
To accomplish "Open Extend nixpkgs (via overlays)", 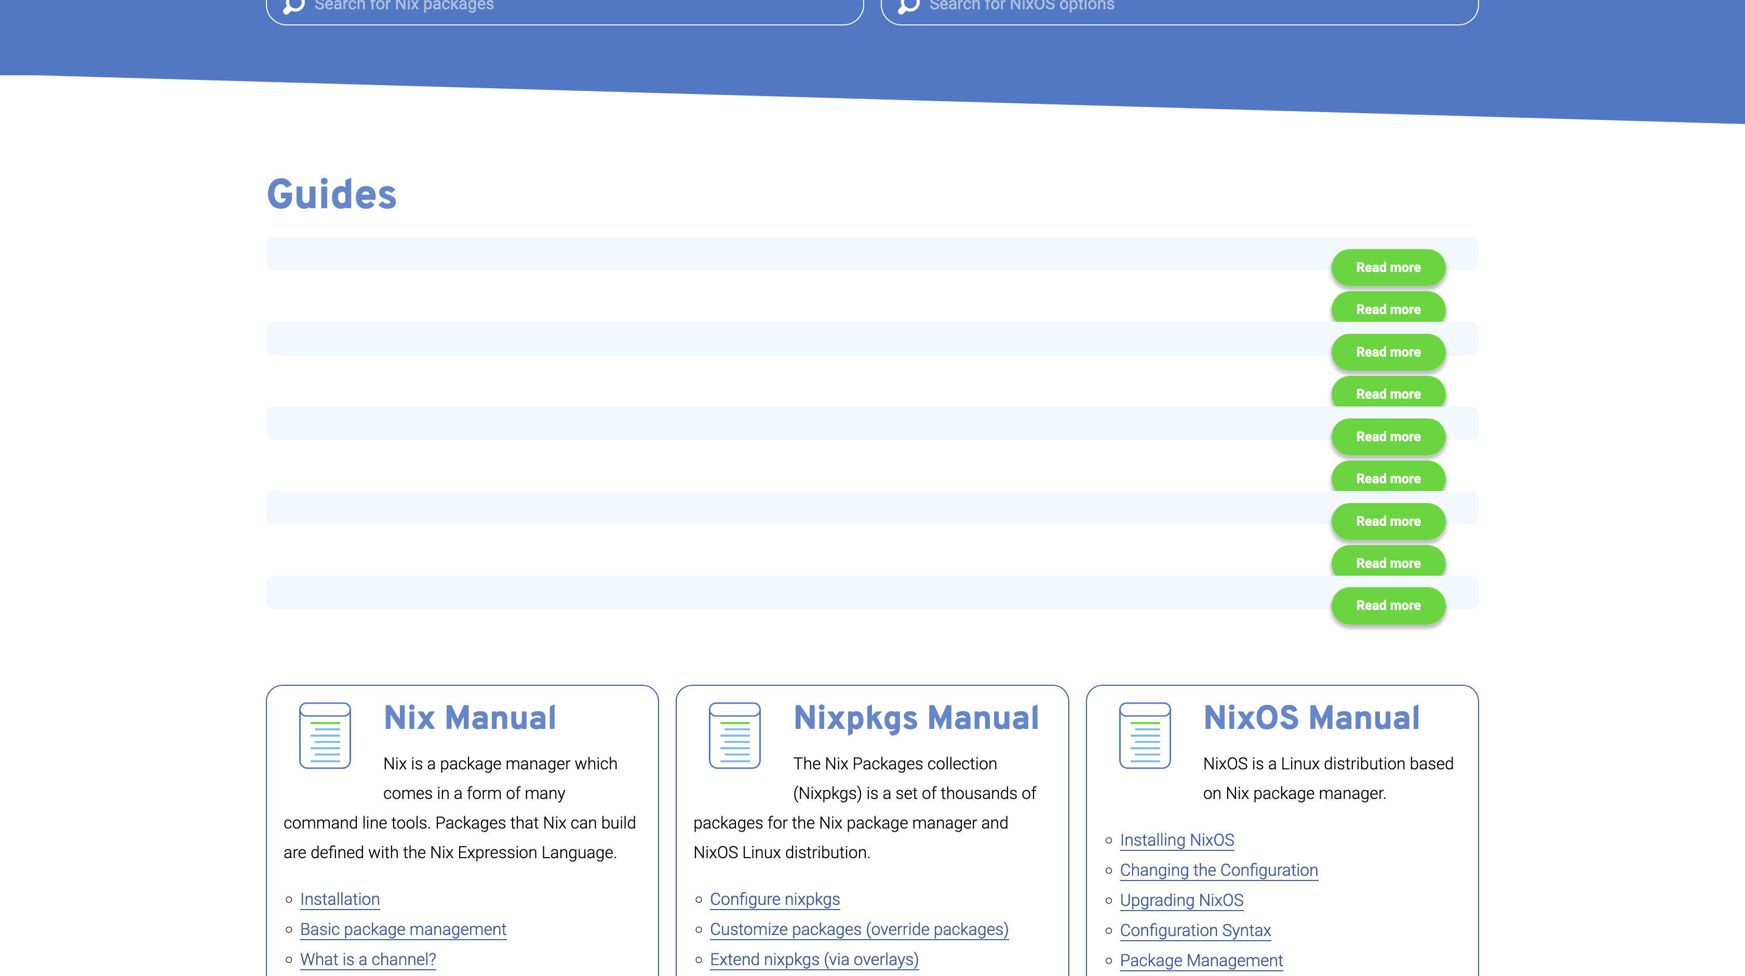I will [814, 959].
